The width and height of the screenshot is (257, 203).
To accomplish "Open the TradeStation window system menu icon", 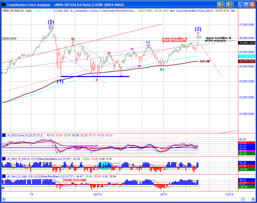I will (4, 5).
